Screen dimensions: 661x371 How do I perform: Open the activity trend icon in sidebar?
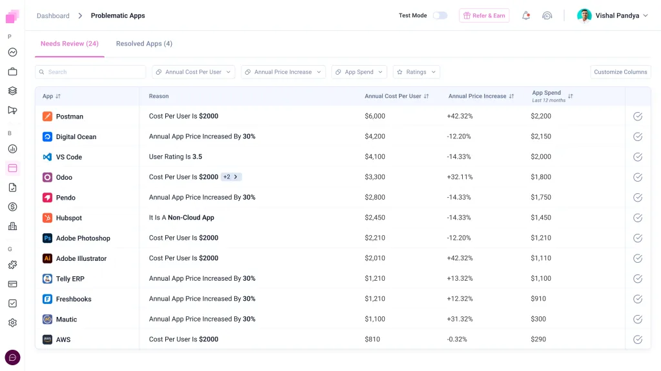tap(13, 52)
